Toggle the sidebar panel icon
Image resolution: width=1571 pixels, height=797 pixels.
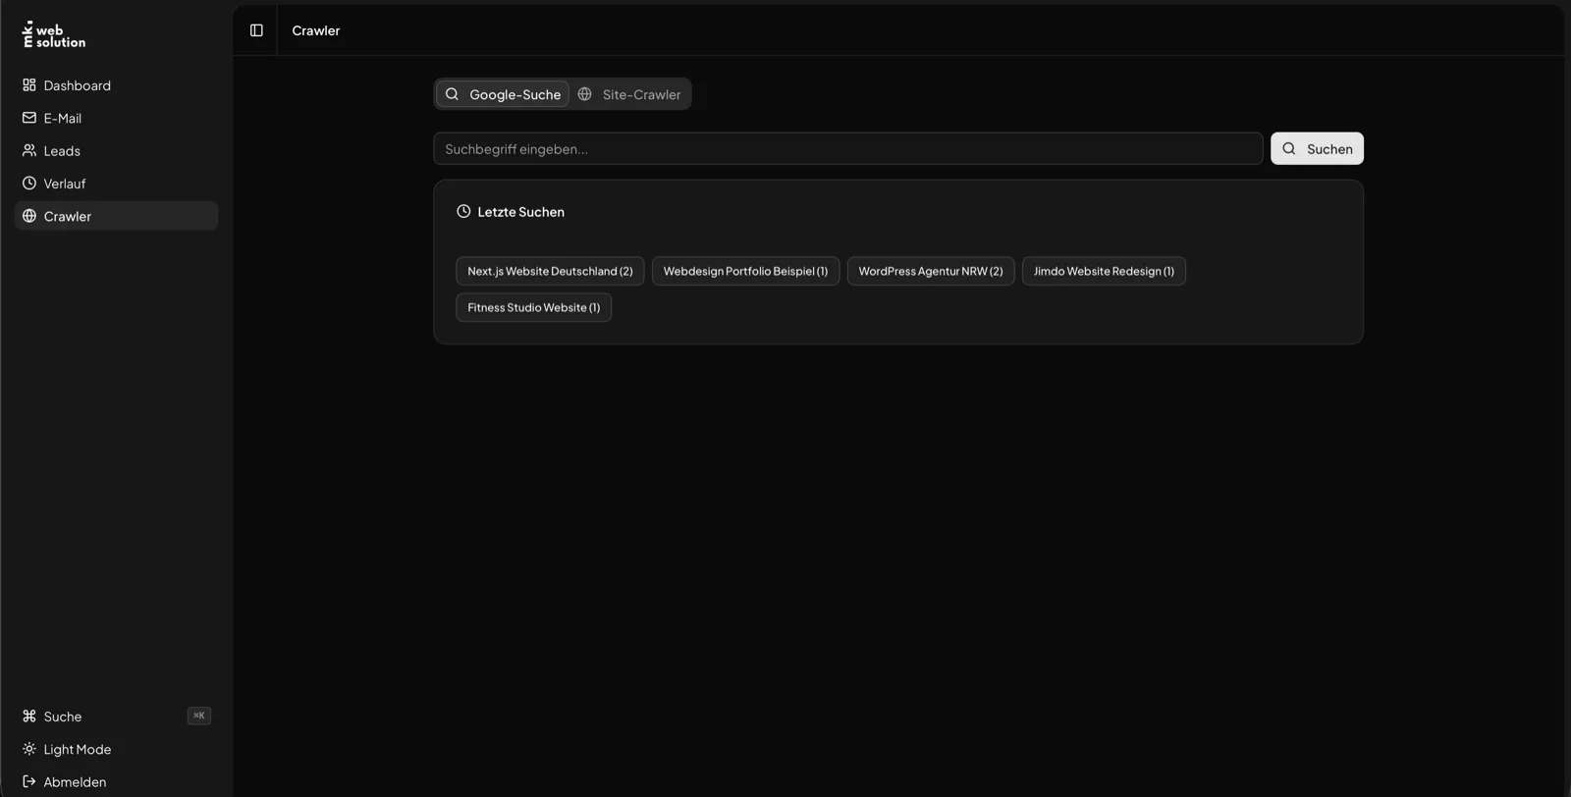pos(256,30)
